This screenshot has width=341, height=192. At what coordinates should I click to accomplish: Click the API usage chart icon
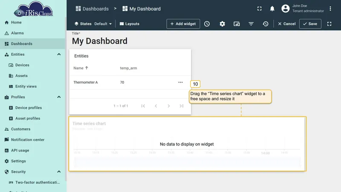[x=7, y=151]
